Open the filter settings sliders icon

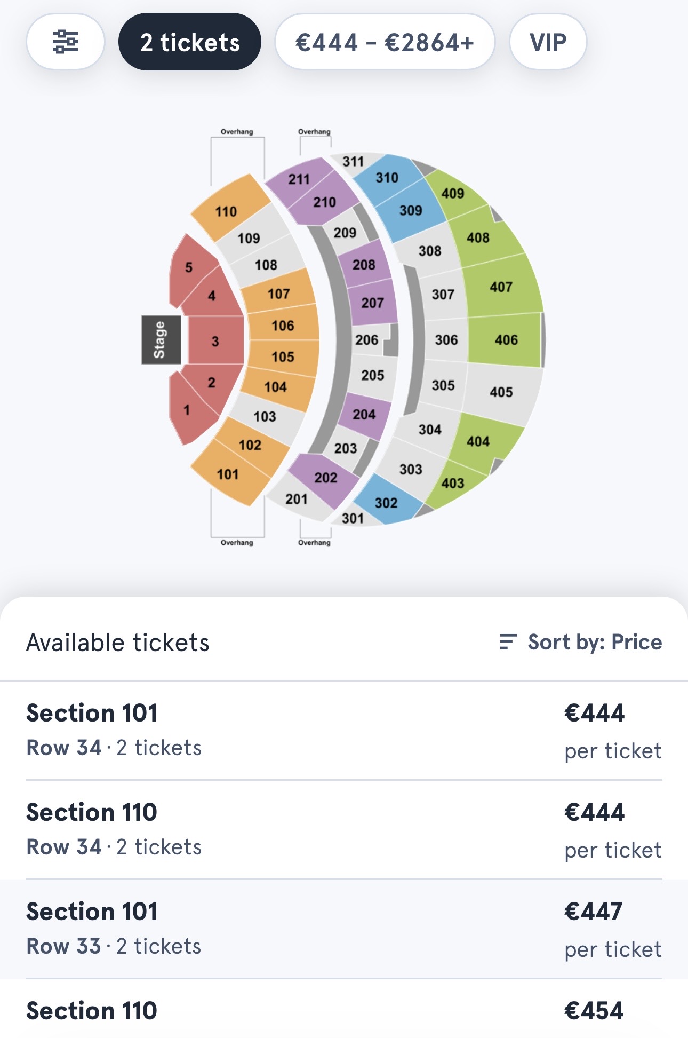pos(65,42)
